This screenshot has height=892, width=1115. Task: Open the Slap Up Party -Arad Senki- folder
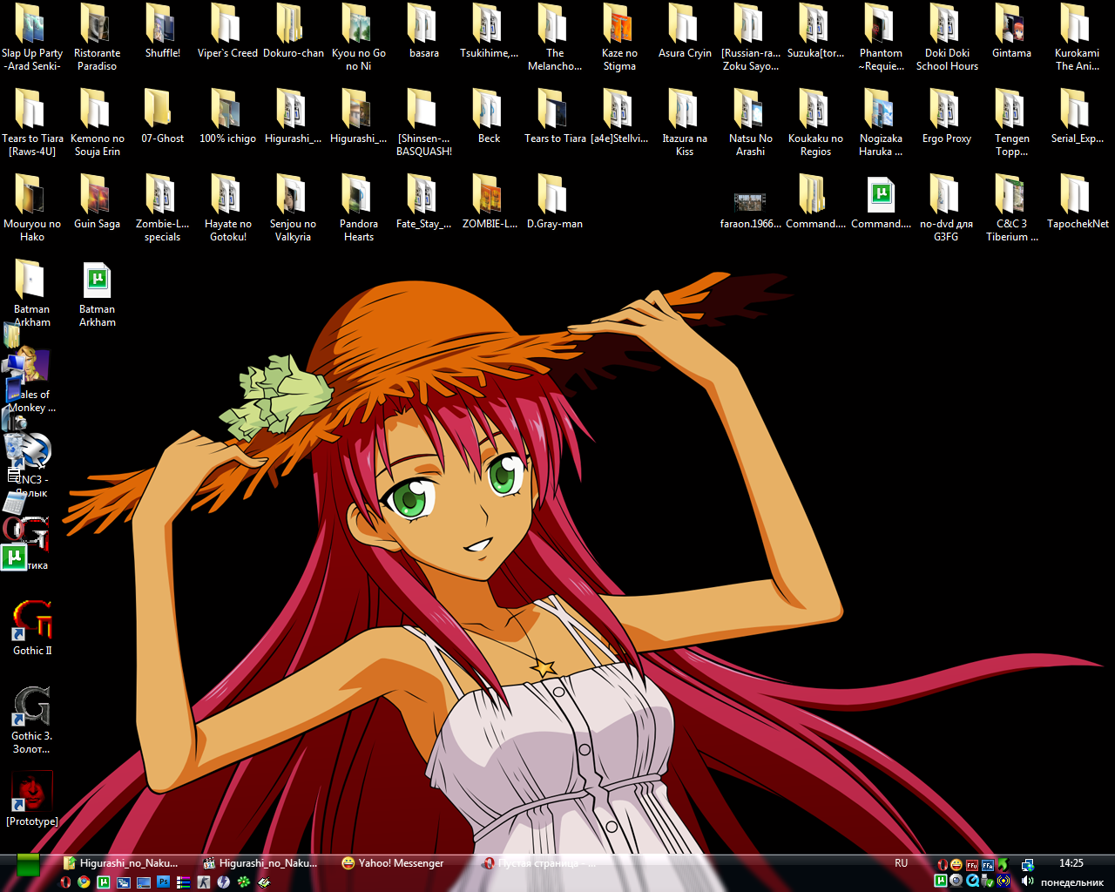coord(32,37)
